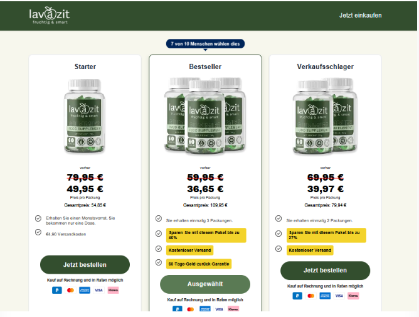
Task: Click the PayPal icon under the Starter package
Action: click(x=57, y=290)
